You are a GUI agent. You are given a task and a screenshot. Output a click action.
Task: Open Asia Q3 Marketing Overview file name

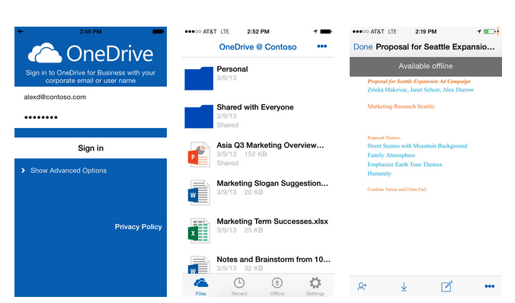tap(270, 145)
